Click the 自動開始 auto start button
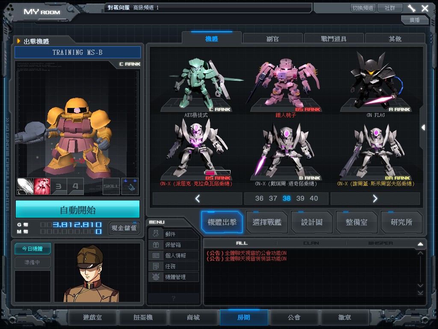The height and width of the screenshot is (329, 438). click(x=78, y=210)
